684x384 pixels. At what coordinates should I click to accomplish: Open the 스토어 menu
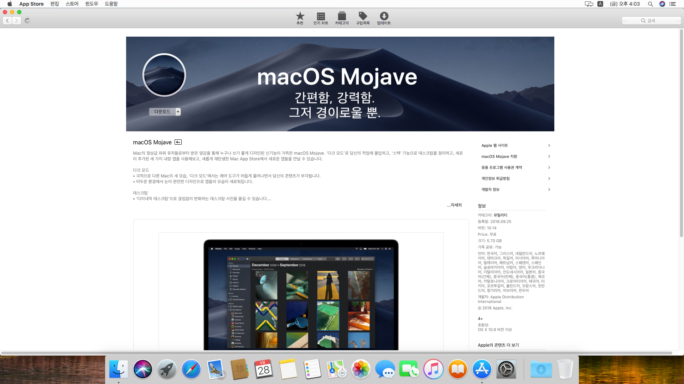coord(72,4)
